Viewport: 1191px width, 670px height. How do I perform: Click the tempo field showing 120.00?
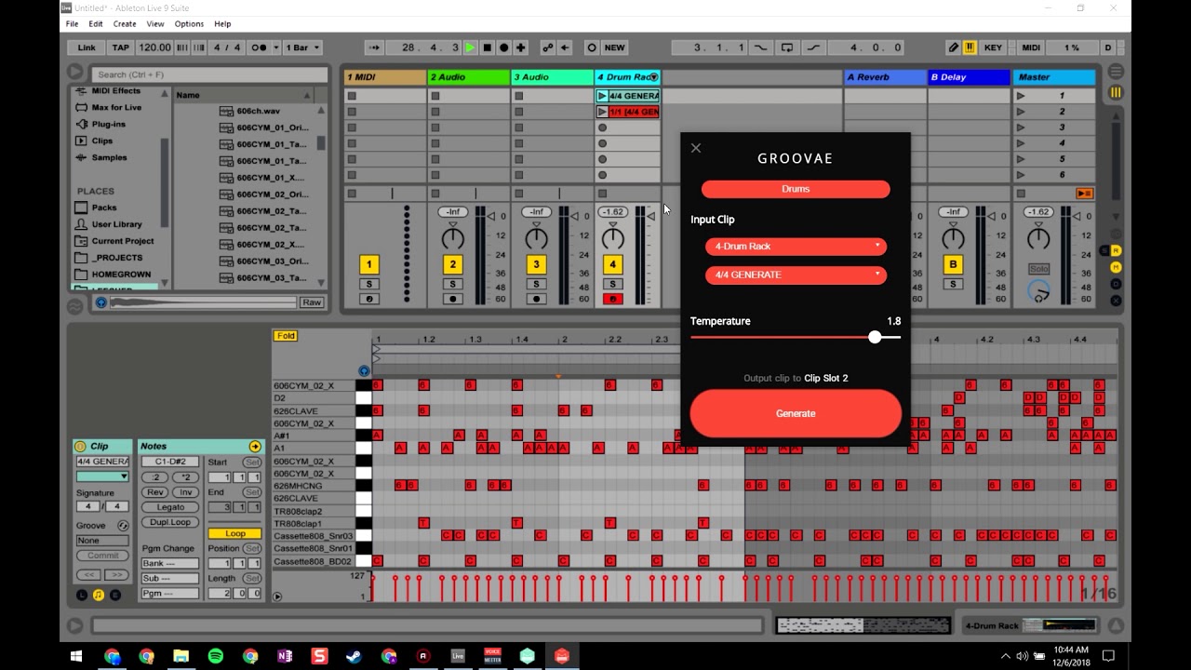[x=154, y=47]
